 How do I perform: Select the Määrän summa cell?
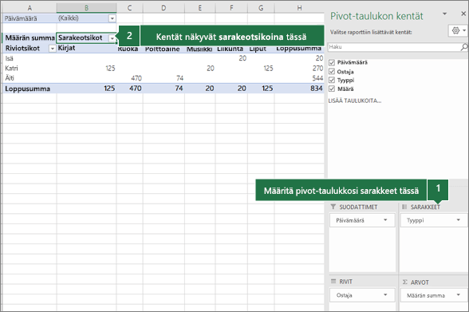(x=30, y=38)
